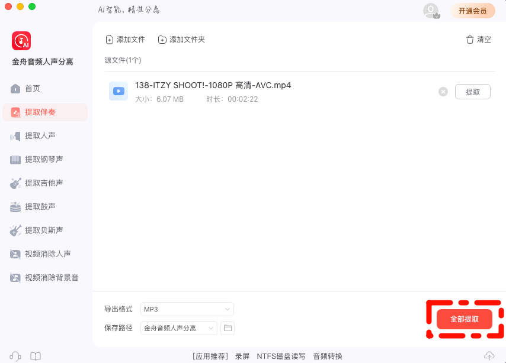Viewport: 506px width, 363px height.
Task: Clear the file list with 清空
Action: tap(484, 40)
